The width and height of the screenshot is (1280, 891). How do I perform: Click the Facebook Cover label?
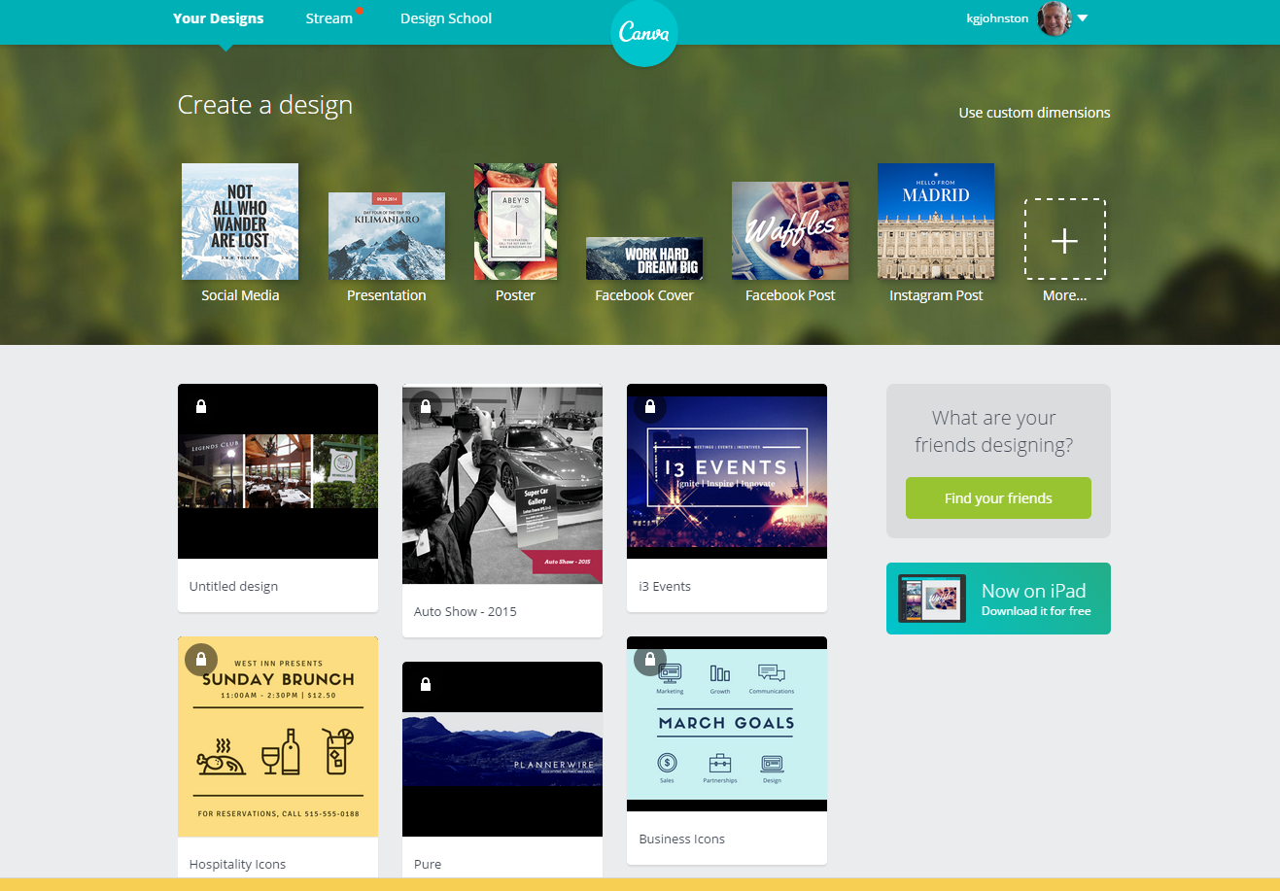(644, 295)
